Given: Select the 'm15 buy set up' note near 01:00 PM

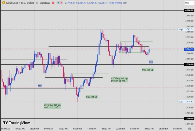Looking at the screenshot, I should click(119, 79).
